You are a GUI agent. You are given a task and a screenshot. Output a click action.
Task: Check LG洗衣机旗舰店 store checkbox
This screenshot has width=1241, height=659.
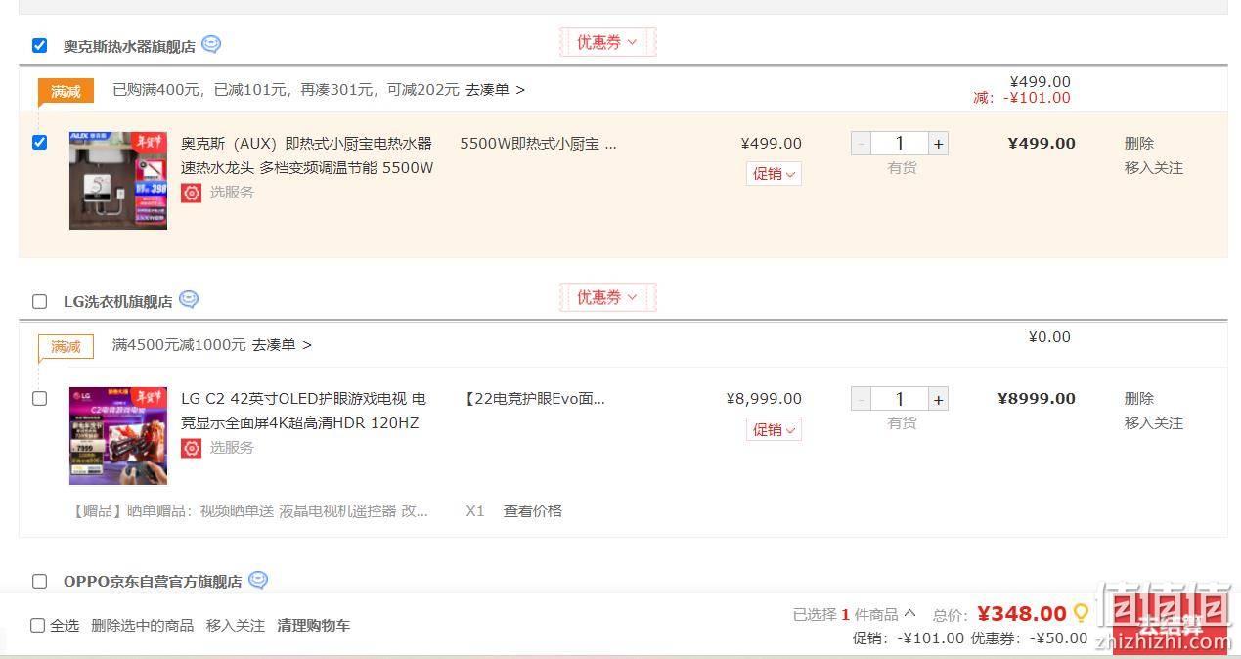click(39, 301)
